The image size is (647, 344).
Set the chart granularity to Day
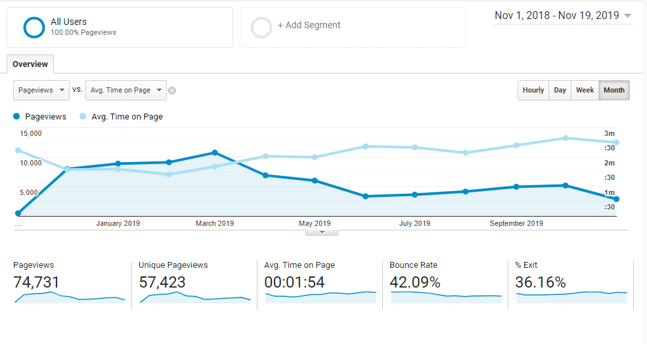560,91
